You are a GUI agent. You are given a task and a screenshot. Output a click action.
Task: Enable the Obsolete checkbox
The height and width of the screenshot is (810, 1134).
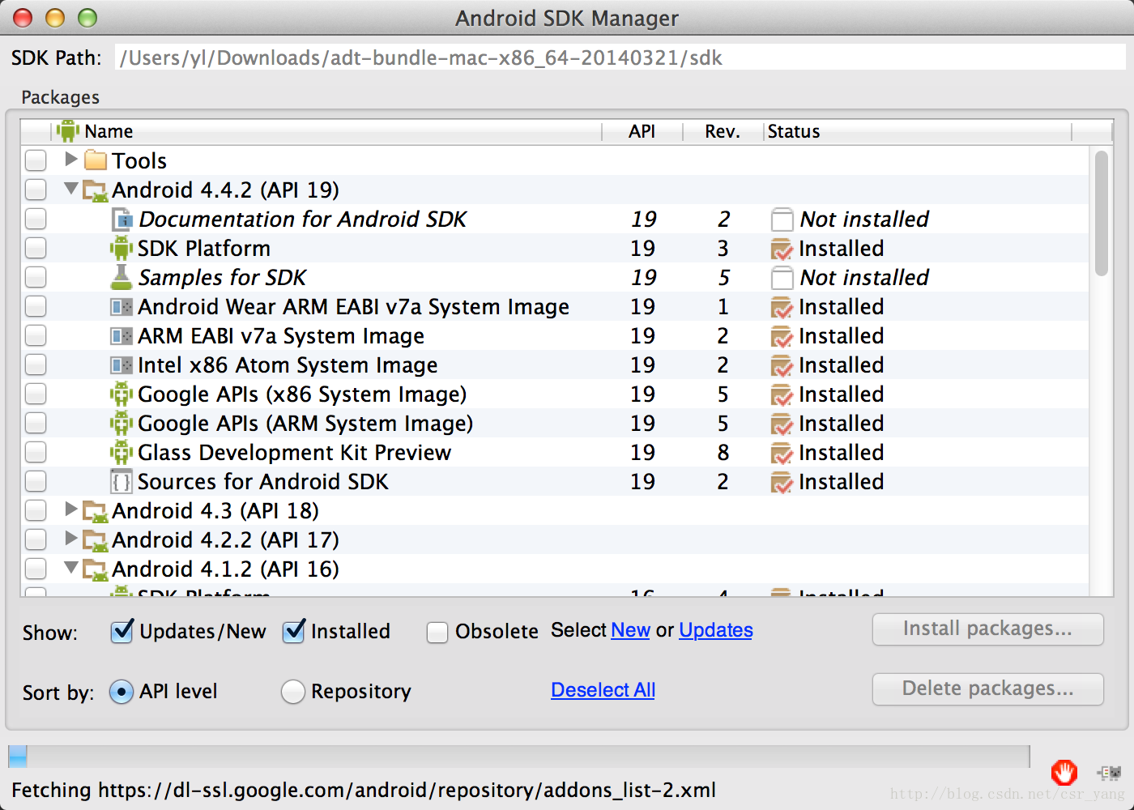coord(437,632)
